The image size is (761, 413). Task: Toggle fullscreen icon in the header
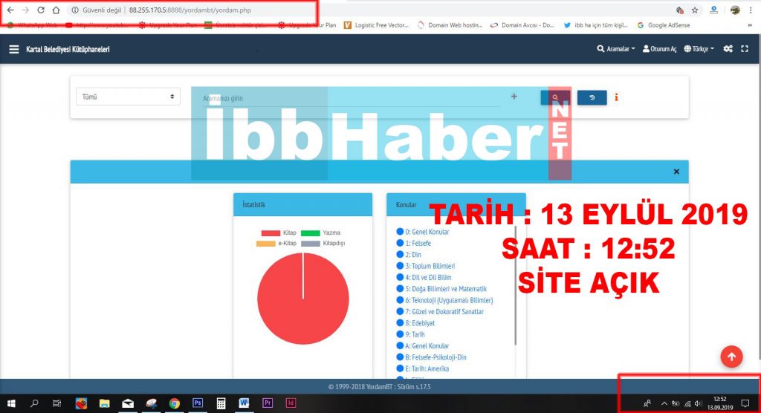coord(745,48)
